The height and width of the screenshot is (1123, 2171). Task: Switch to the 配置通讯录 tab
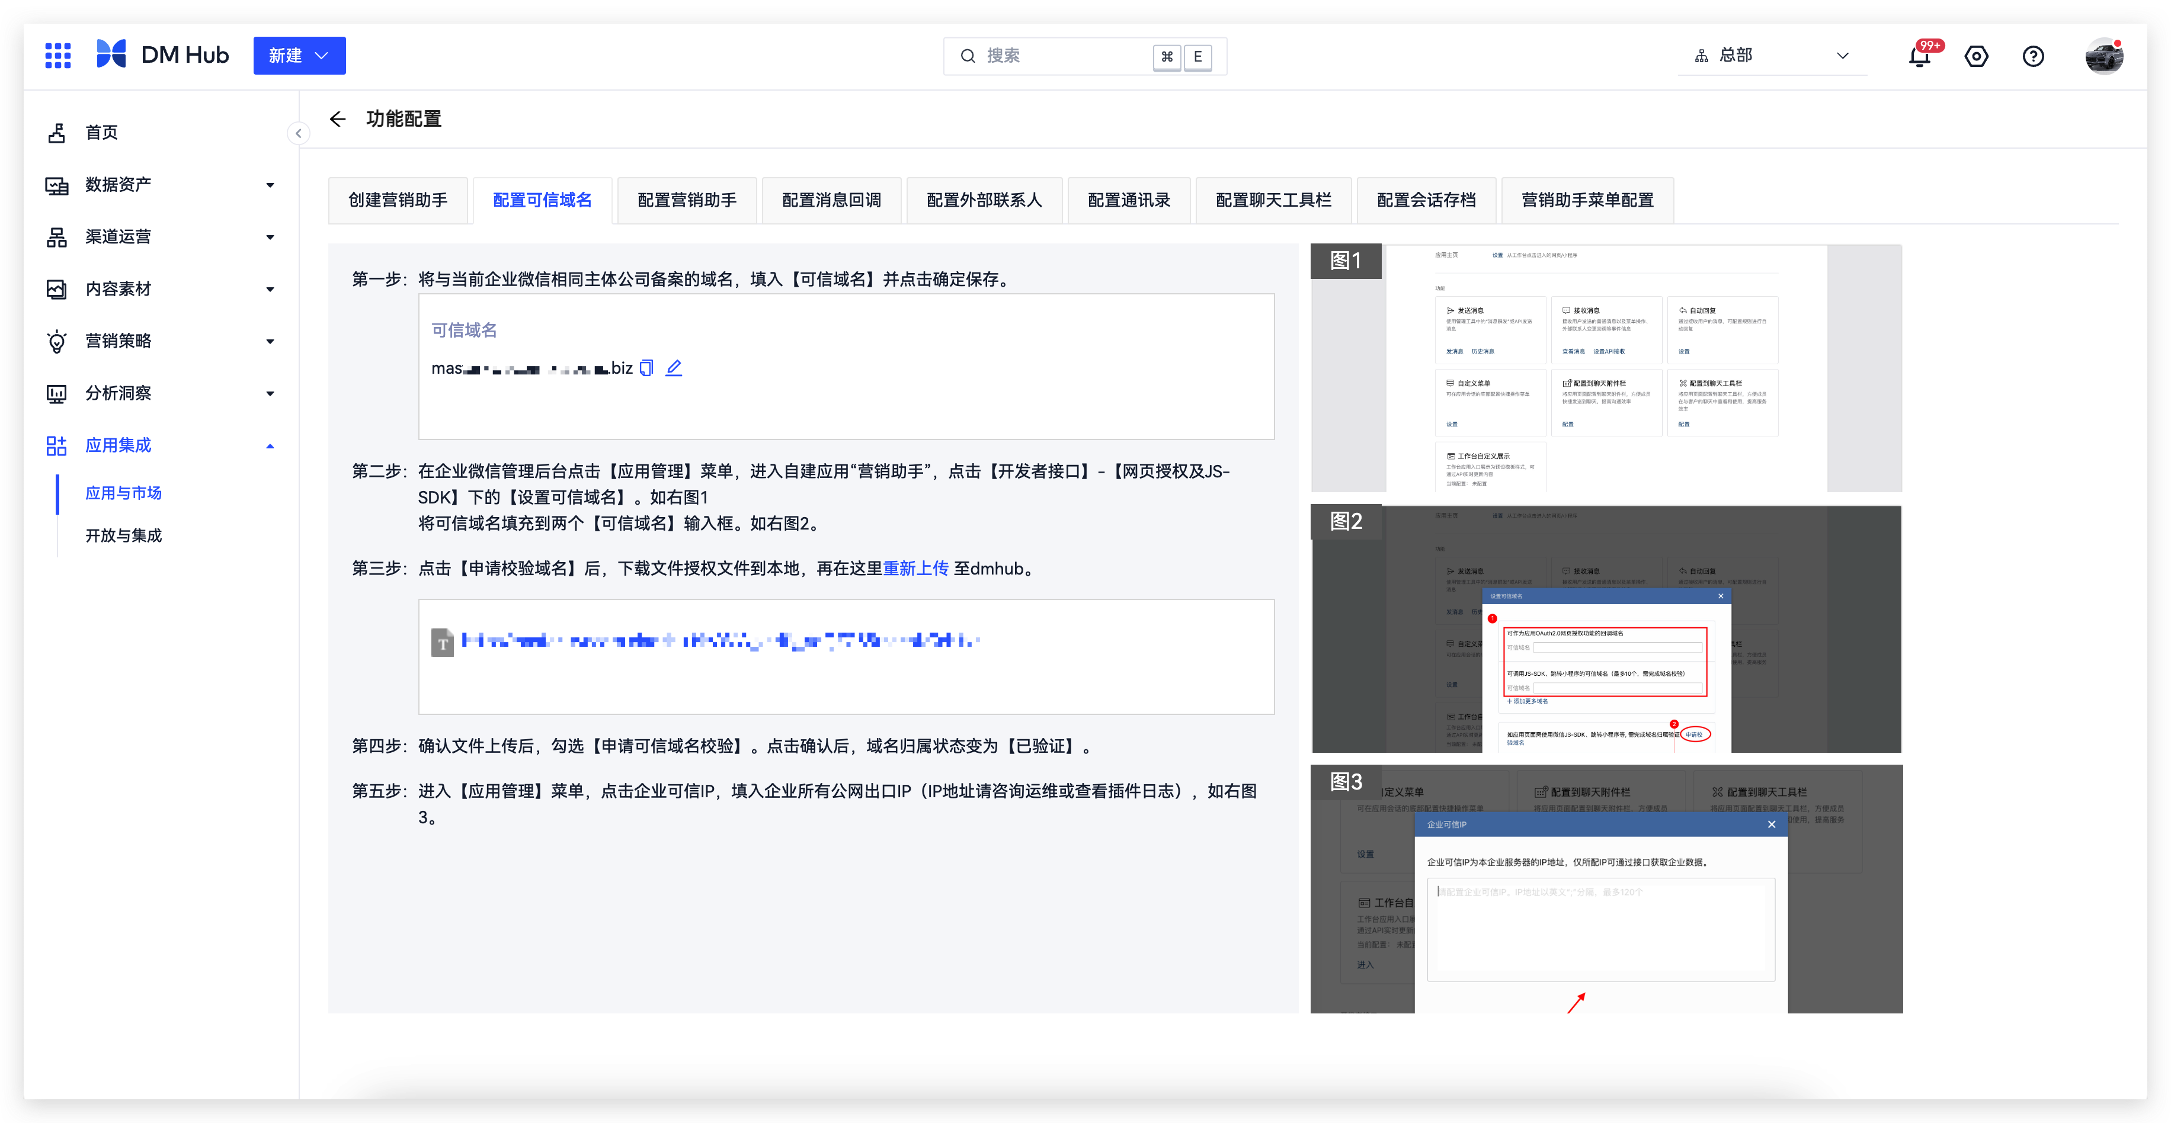point(1129,201)
